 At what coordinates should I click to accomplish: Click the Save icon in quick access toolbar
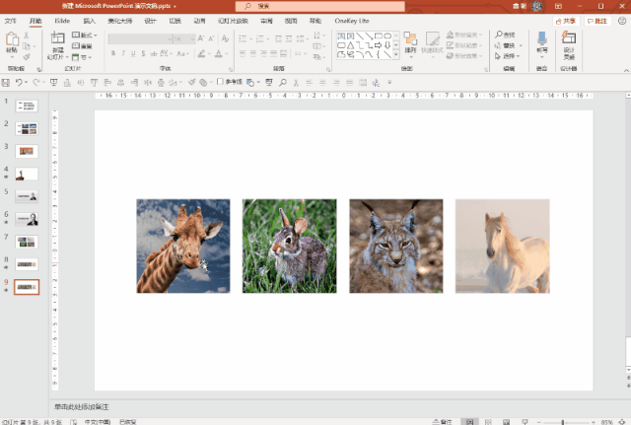(7, 82)
